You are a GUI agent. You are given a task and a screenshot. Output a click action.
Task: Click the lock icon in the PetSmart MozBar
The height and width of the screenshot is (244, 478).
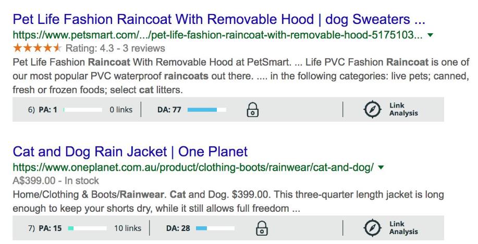tap(253, 110)
